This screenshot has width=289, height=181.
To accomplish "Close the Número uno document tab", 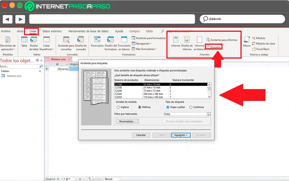I will 69,59.
